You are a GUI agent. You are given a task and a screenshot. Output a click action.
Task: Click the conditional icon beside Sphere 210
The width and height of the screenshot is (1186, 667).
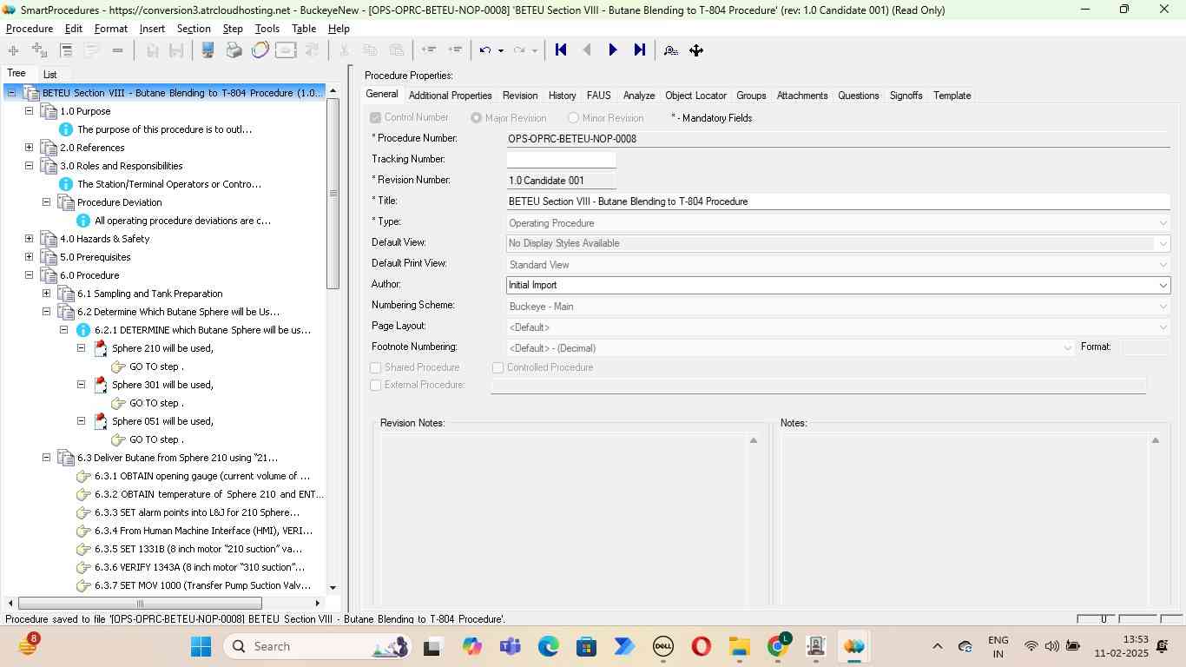(x=101, y=348)
